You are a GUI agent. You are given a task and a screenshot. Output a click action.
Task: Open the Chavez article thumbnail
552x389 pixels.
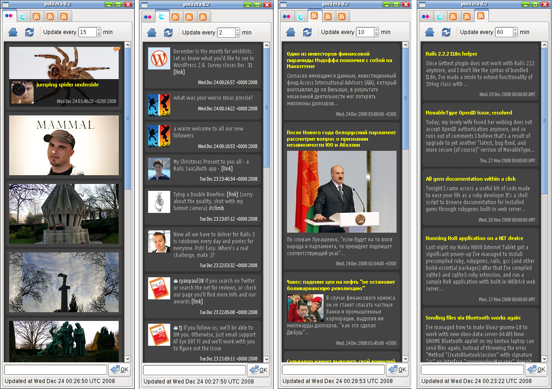pyautogui.click(x=305, y=308)
